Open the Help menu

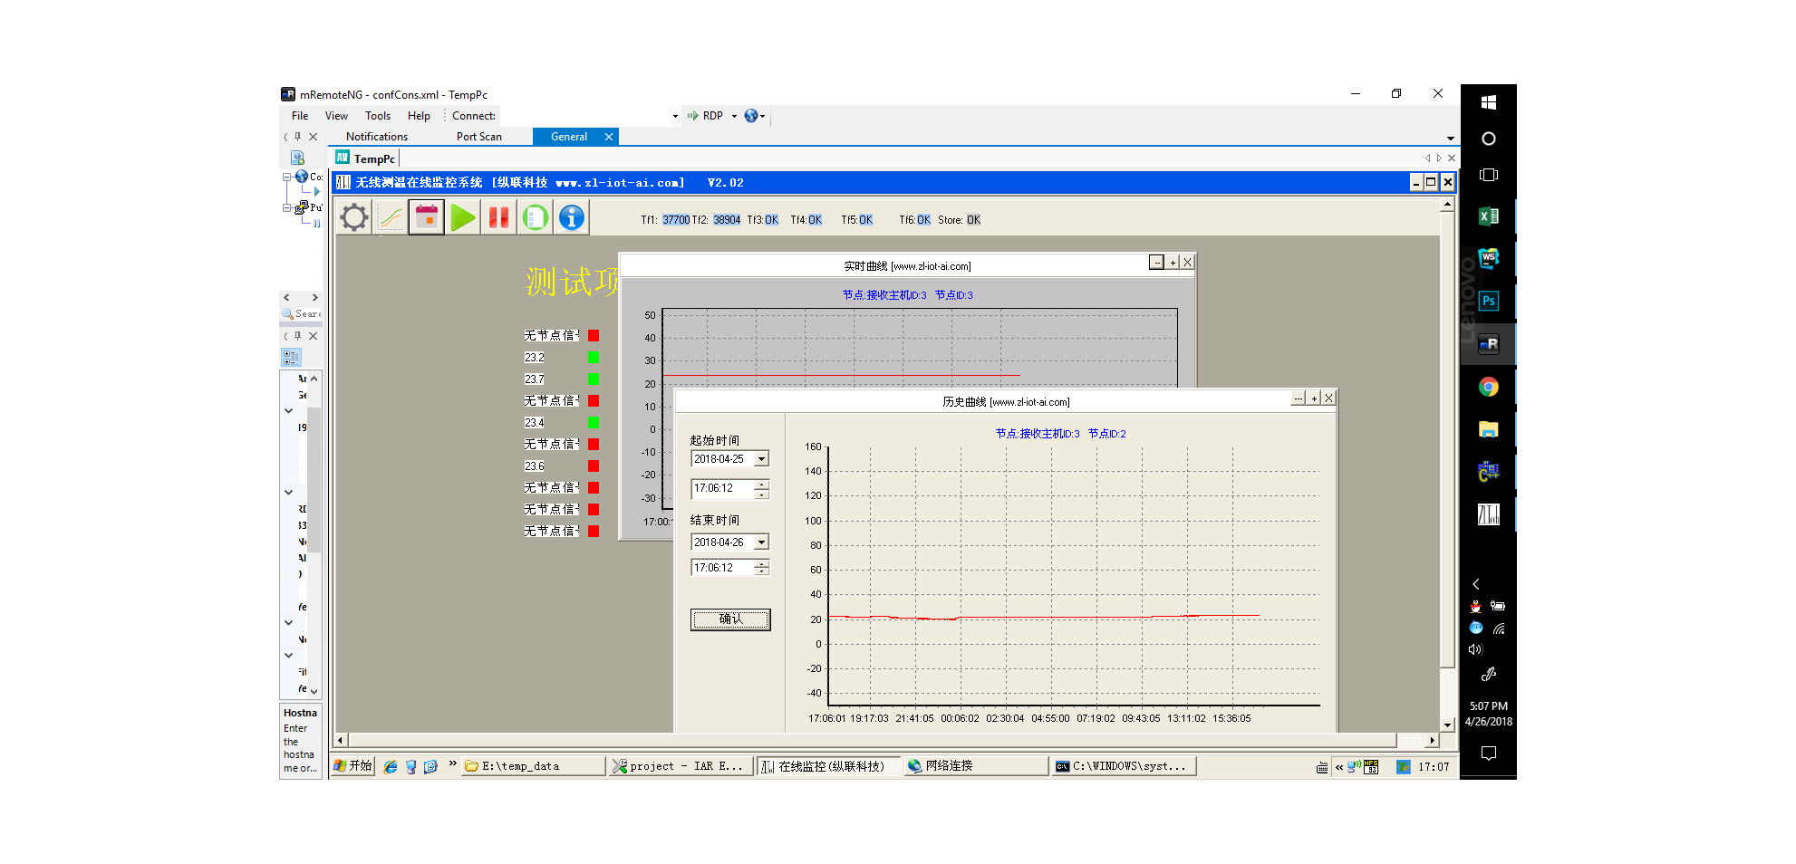(x=419, y=116)
